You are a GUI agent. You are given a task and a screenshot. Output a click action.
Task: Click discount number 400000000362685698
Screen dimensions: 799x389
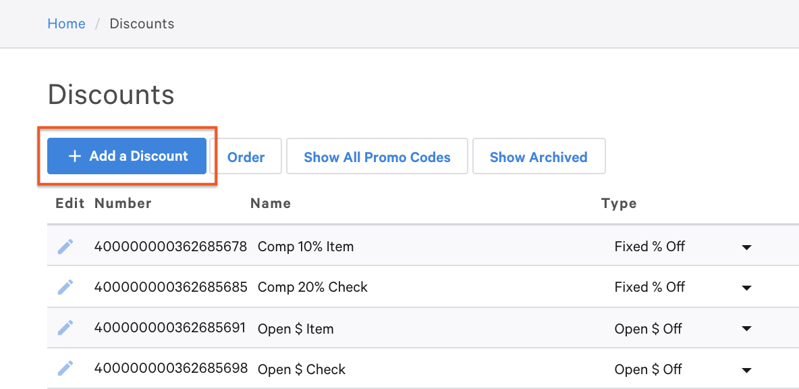[x=171, y=369]
